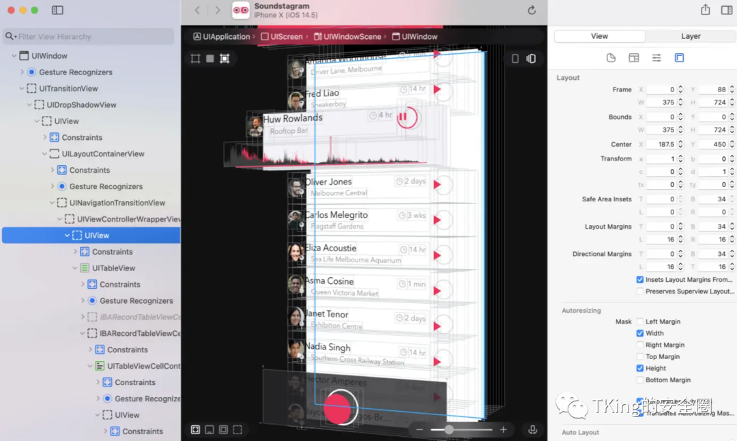This screenshot has height=441, width=737.
Task: Click the dashed-square bottom-left canvas icon
Action: tap(237, 429)
